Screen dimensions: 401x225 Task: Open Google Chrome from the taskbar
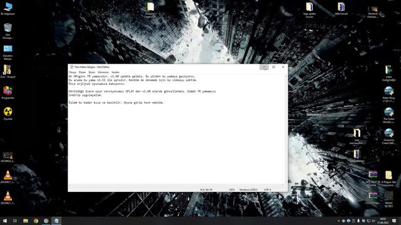(x=36, y=221)
